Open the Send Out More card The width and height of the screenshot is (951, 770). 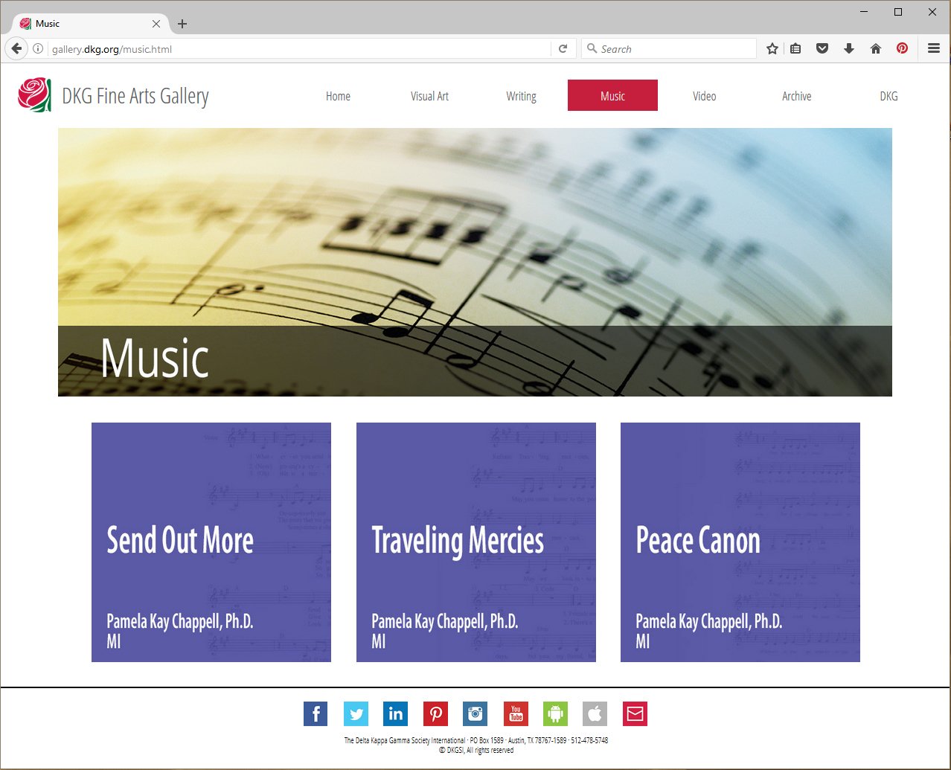click(x=211, y=542)
